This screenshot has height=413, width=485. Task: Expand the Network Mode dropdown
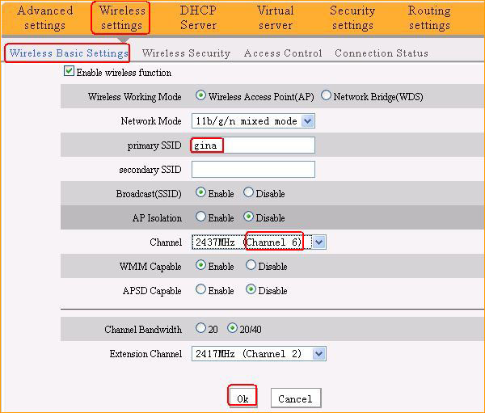(x=307, y=121)
